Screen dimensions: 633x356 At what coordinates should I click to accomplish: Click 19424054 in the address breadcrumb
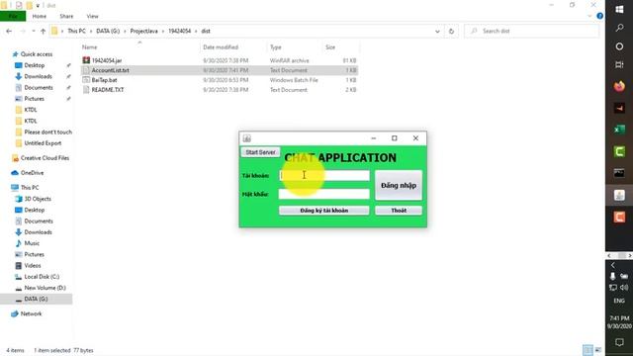[179, 31]
